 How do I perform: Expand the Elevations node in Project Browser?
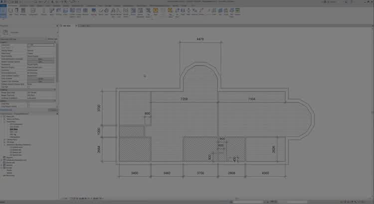(x=4, y=144)
